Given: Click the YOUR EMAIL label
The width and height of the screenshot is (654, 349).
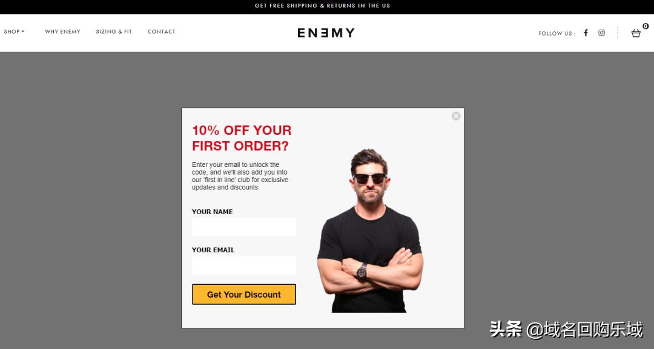Looking at the screenshot, I should click(213, 250).
